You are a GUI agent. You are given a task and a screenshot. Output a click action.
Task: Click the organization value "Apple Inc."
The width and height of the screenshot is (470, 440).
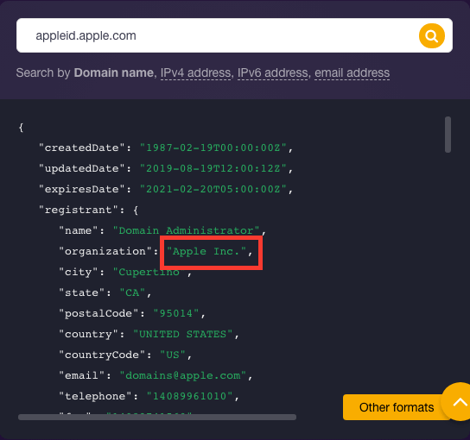click(x=206, y=251)
